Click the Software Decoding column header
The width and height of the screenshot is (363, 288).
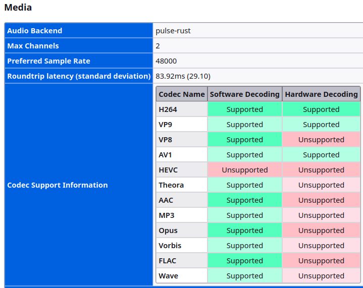[245, 94]
